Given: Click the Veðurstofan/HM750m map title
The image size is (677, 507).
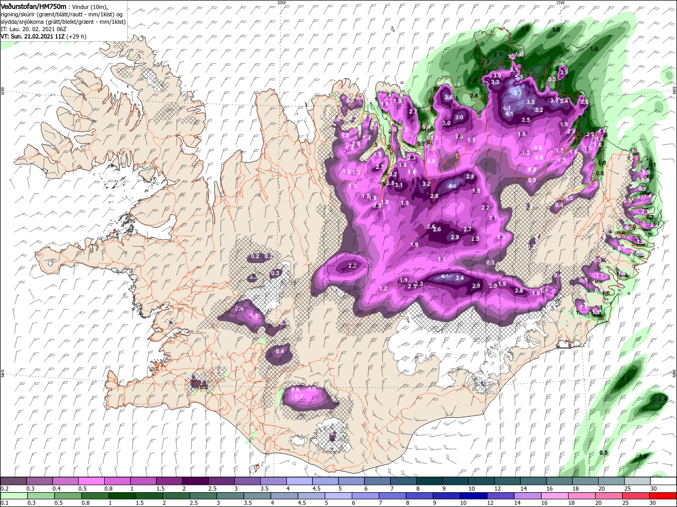Looking at the screenshot, I should 34,6.
